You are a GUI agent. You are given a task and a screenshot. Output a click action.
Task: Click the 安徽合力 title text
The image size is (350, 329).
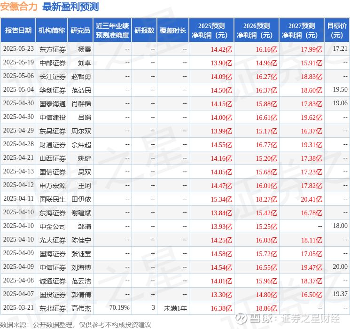point(19,7)
